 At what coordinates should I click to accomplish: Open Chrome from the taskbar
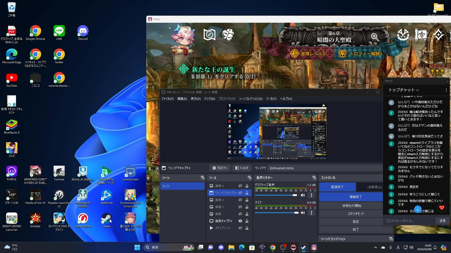(x=272, y=247)
